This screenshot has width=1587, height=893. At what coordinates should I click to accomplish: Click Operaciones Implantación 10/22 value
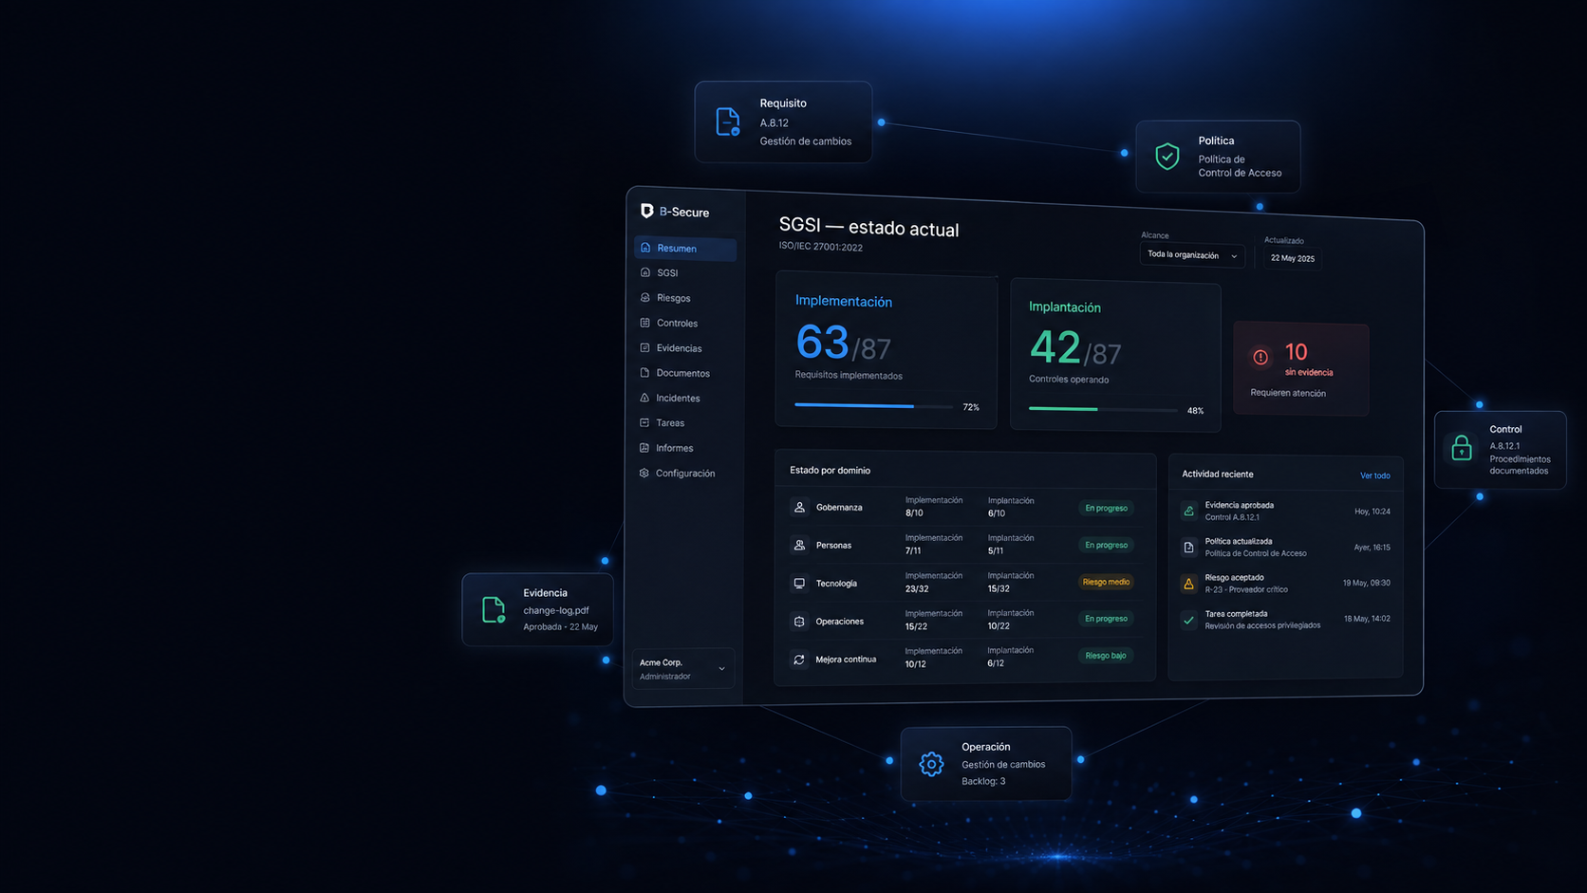click(999, 626)
